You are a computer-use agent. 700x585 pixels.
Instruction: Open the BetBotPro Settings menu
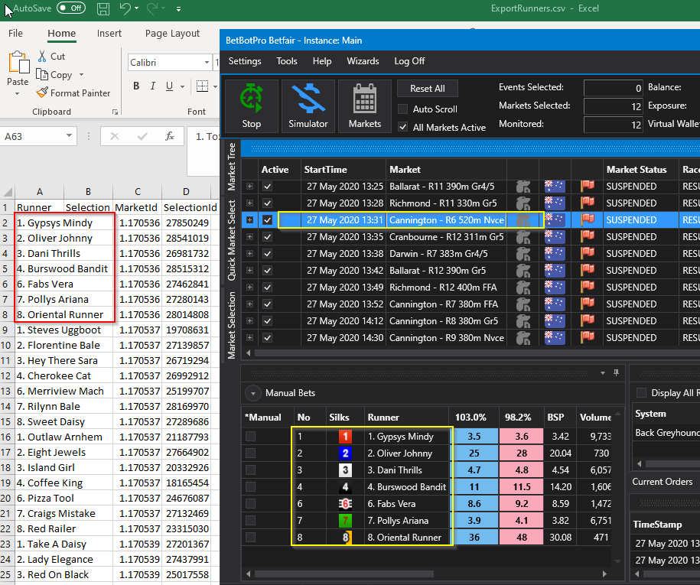(x=245, y=61)
